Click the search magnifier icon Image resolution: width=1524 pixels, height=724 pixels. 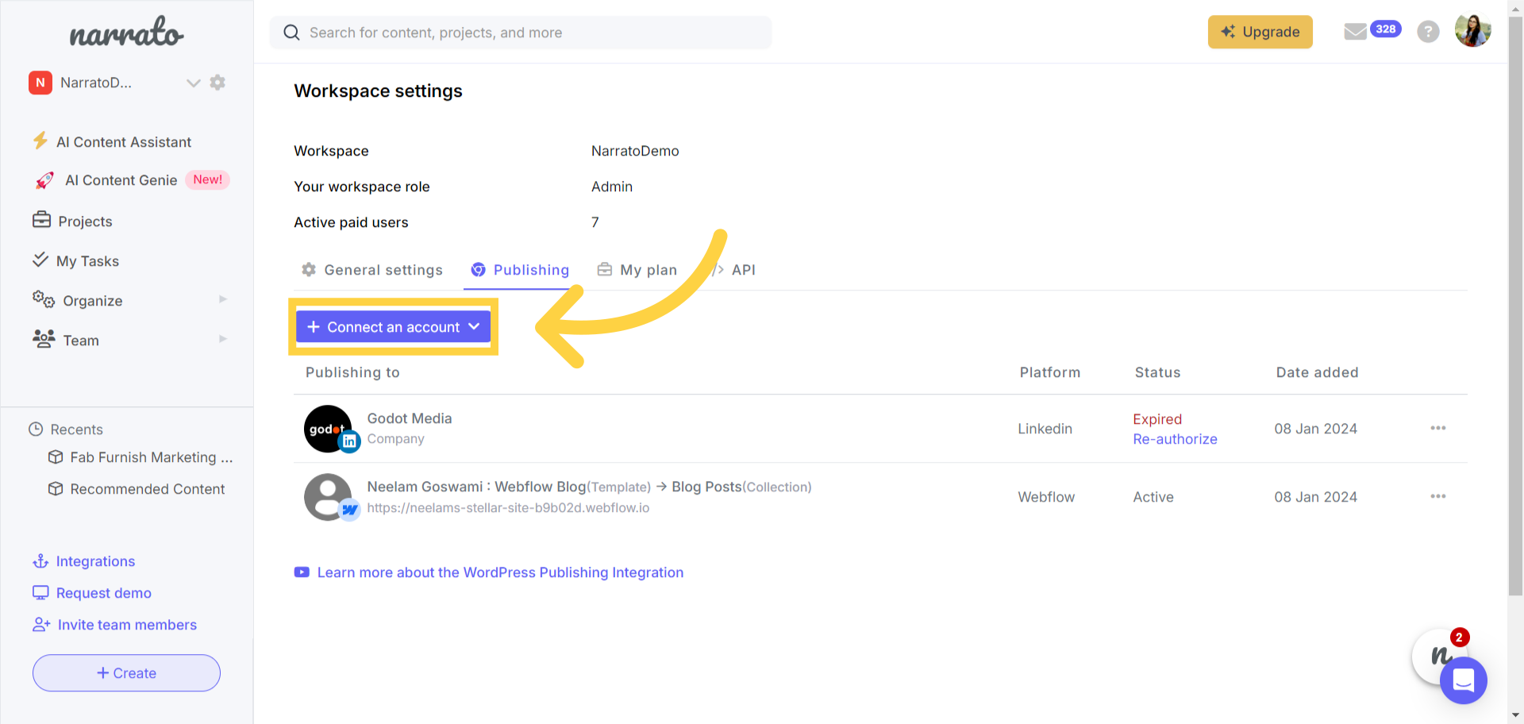(x=291, y=33)
